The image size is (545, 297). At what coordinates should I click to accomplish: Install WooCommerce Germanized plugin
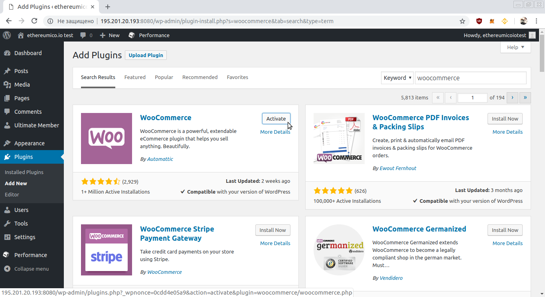[x=505, y=230]
